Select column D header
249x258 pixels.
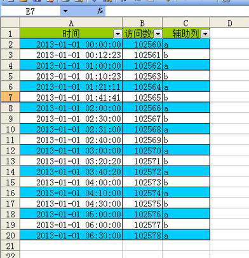tap(230, 23)
